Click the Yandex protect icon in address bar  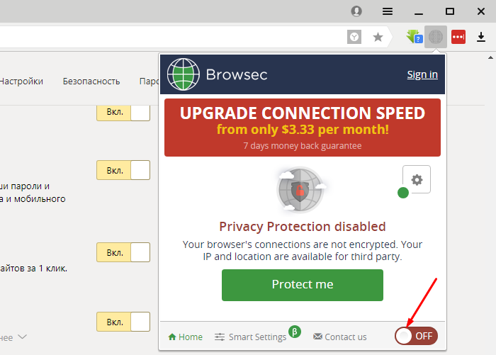[x=354, y=37]
